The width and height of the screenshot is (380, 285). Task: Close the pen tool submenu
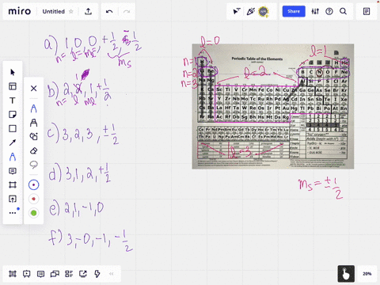pos(33,88)
